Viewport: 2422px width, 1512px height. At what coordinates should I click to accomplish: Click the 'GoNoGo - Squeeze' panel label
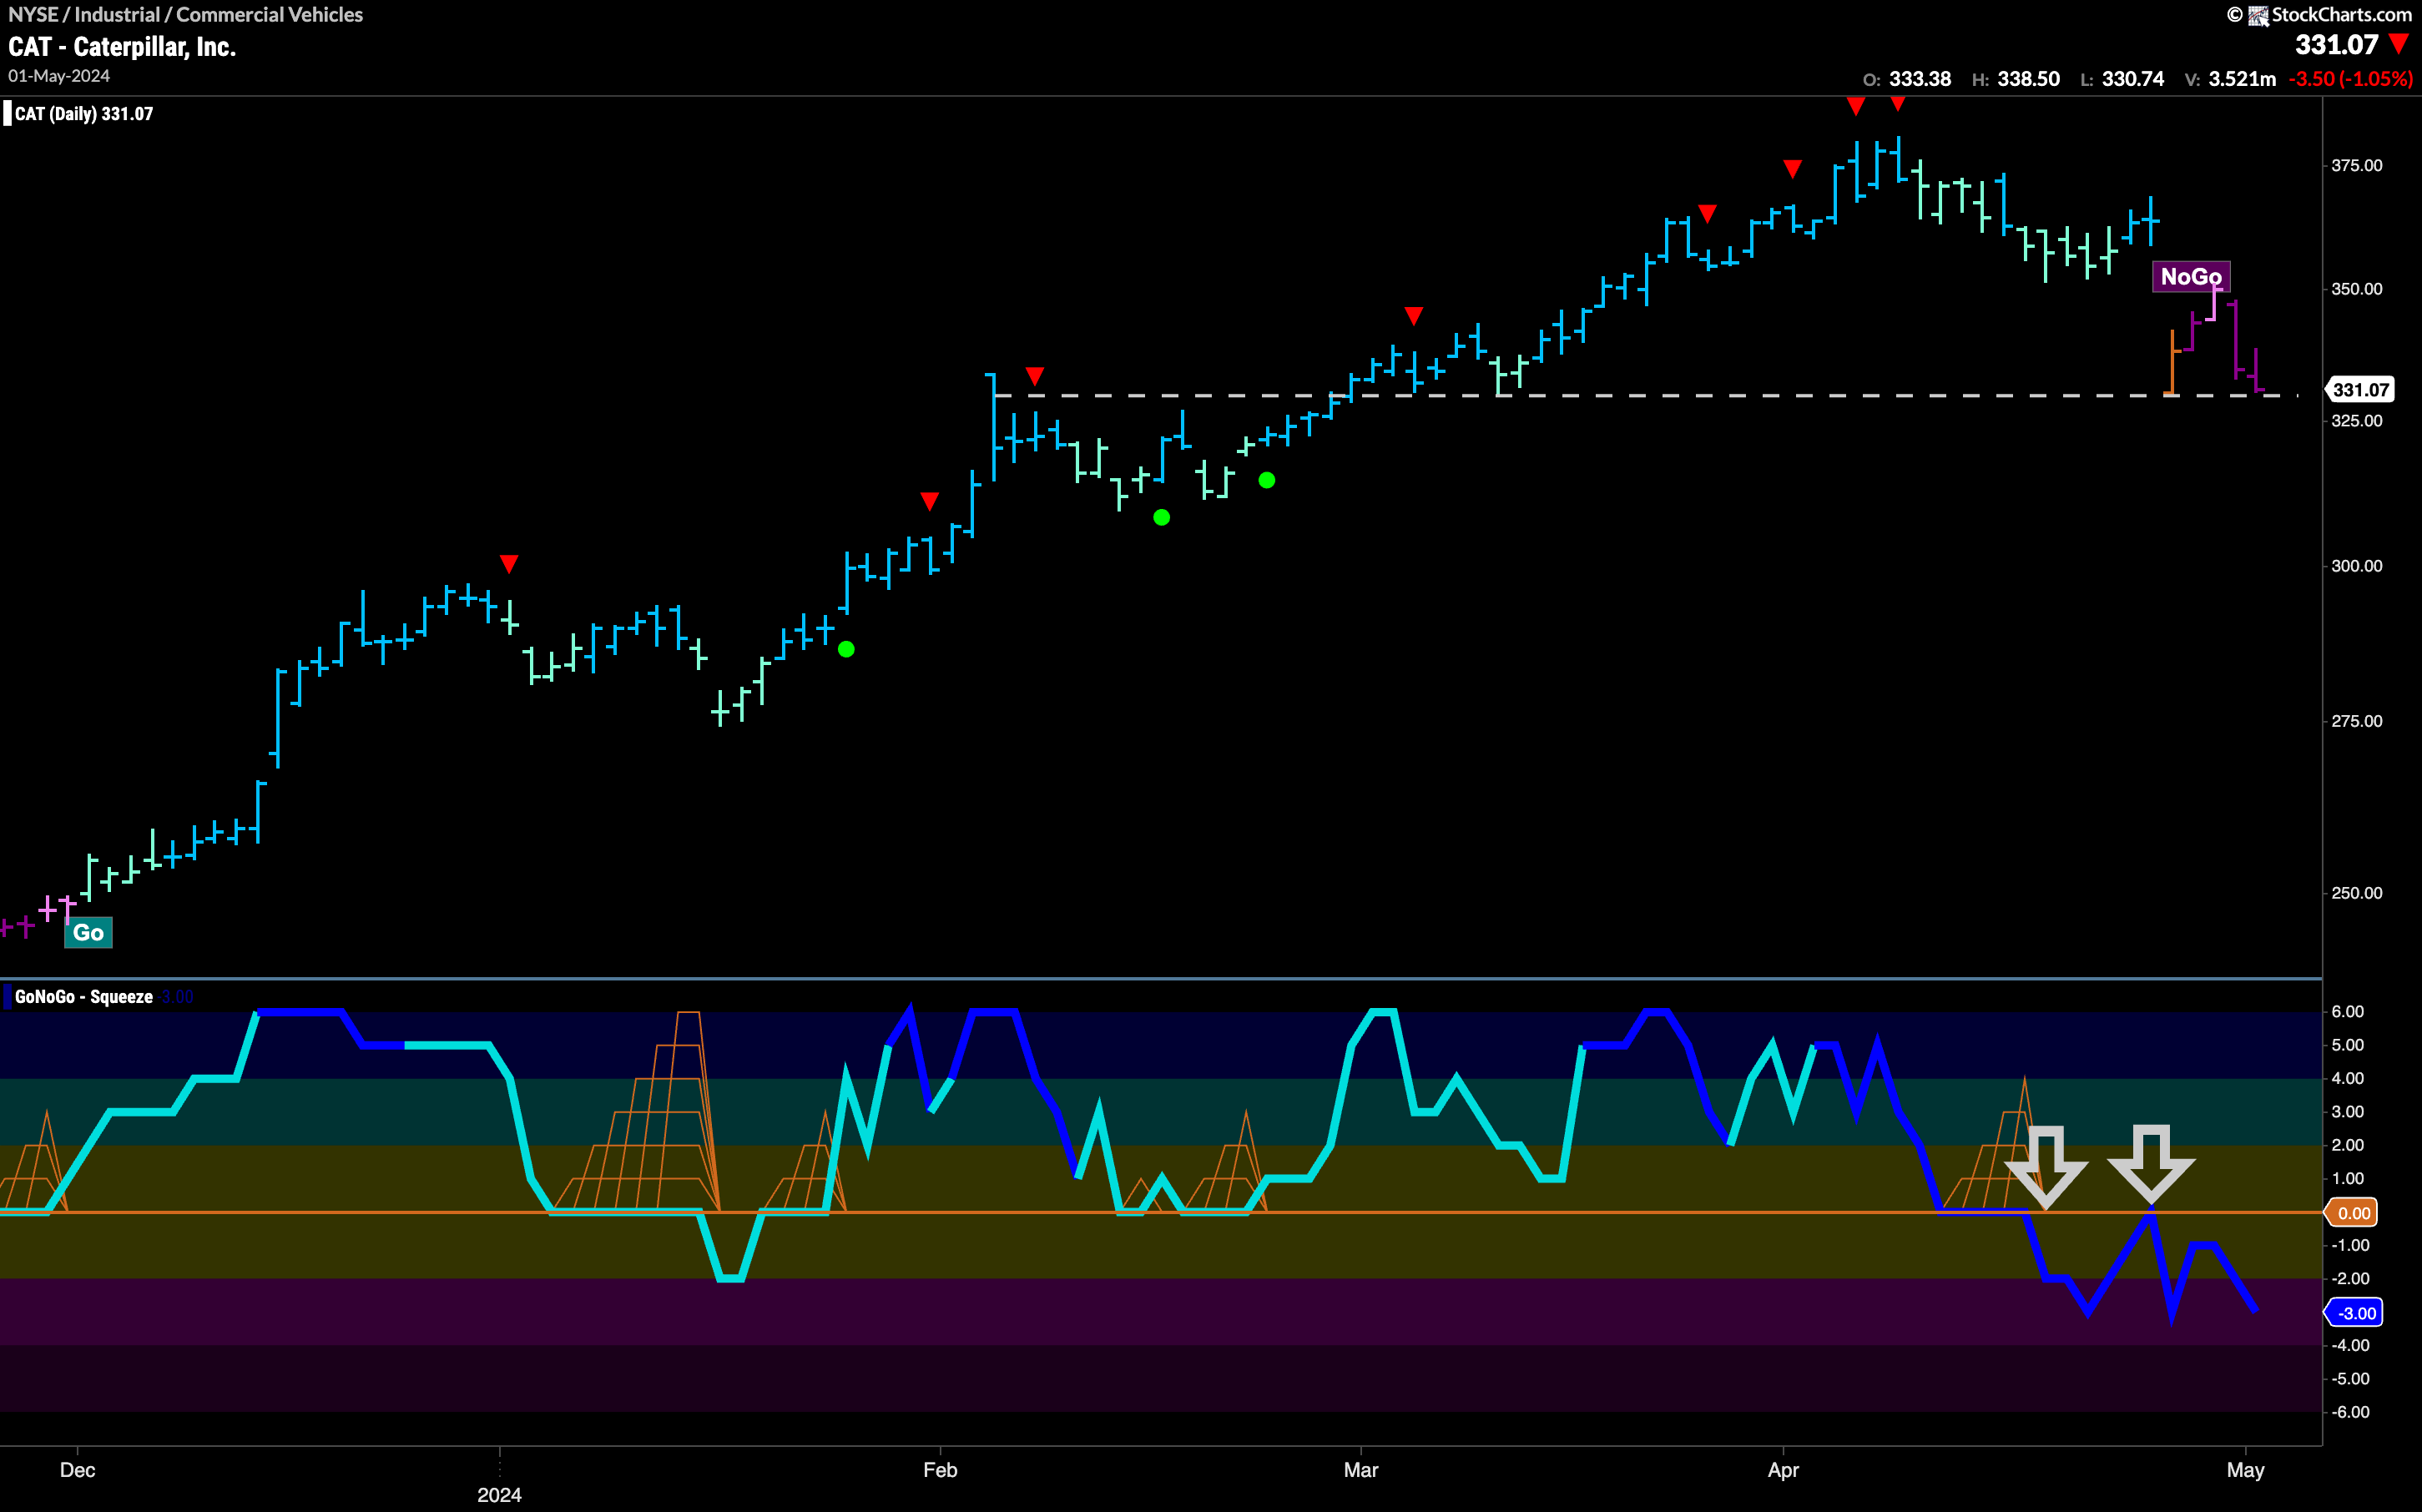(x=84, y=997)
